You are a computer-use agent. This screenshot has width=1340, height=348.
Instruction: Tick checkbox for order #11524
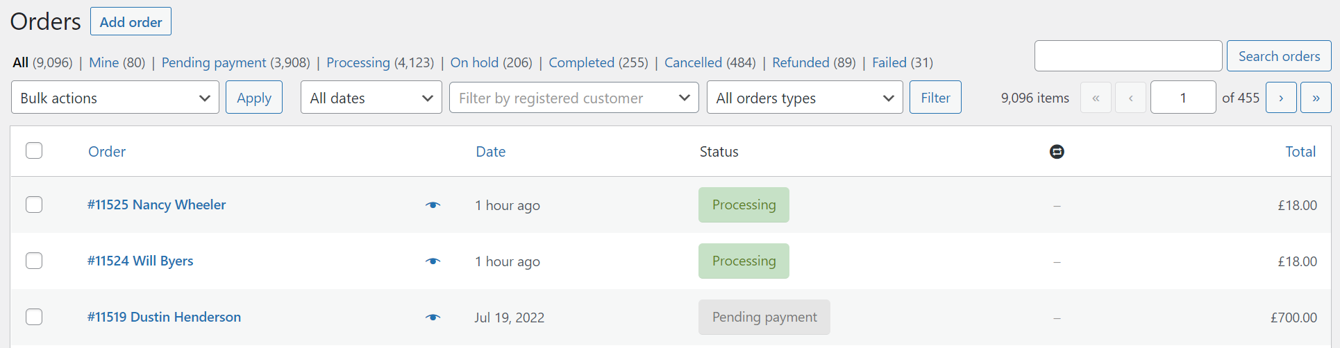coord(34,261)
